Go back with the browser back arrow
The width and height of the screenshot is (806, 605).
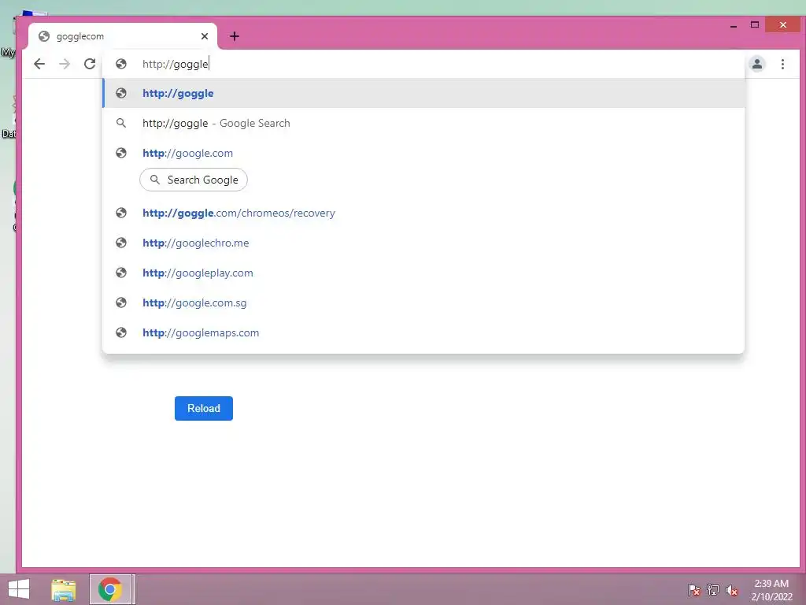coord(39,64)
